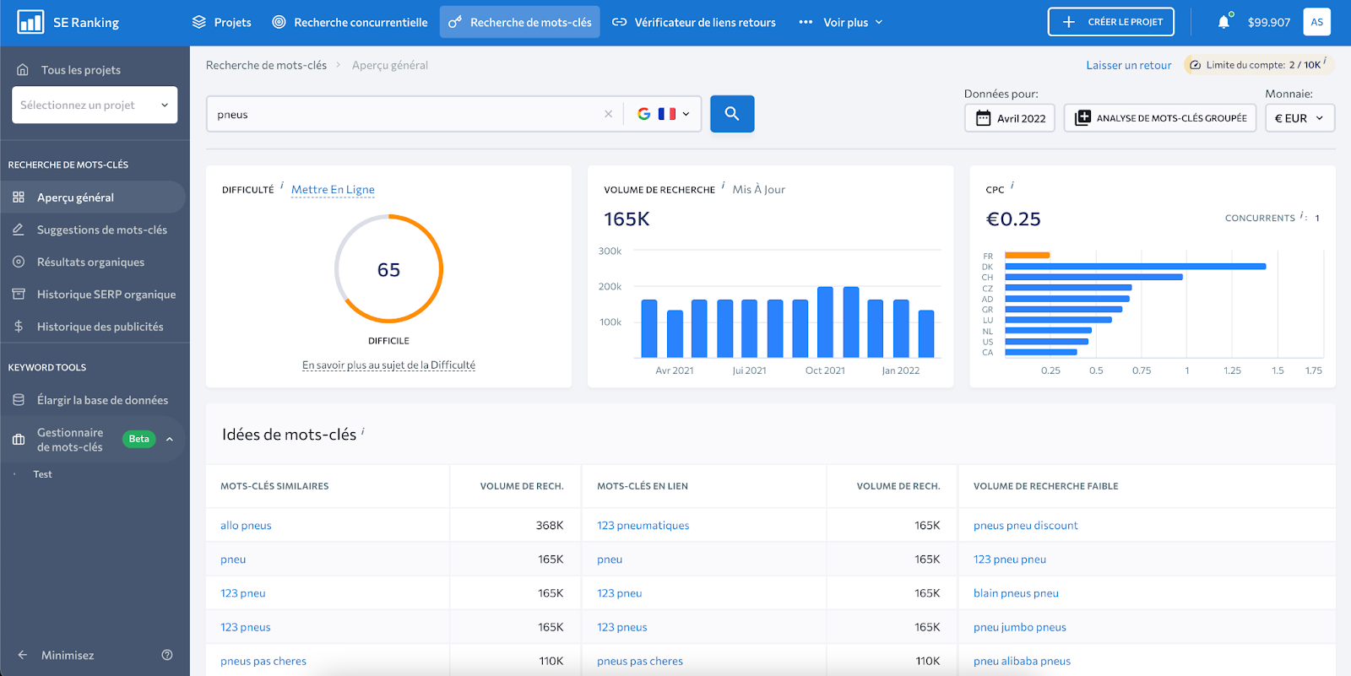Screen dimensions: 1351x676
Task: Click the Résultats organiques circle icon
Action: point(19,262)
